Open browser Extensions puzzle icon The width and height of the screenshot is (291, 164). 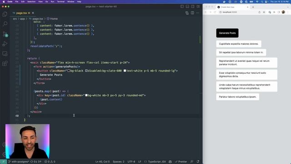pyautogui.click(x=274, y=12)
